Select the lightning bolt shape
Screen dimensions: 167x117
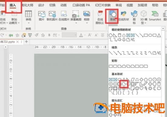pos(146,88)
